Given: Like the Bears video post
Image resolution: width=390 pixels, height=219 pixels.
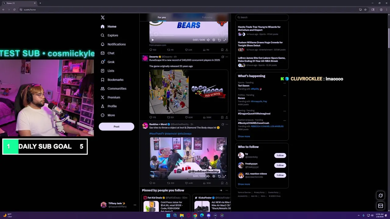Looking at the screenshot, I should pos(189,50).
